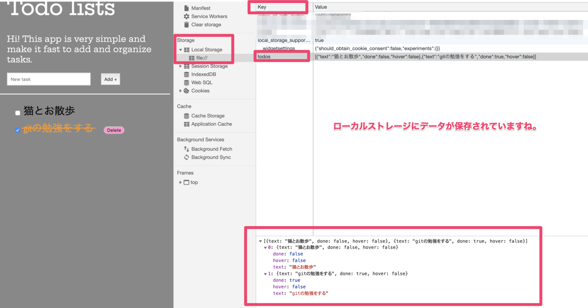Expand the Session Storage tree node

(x=180, y=66)
